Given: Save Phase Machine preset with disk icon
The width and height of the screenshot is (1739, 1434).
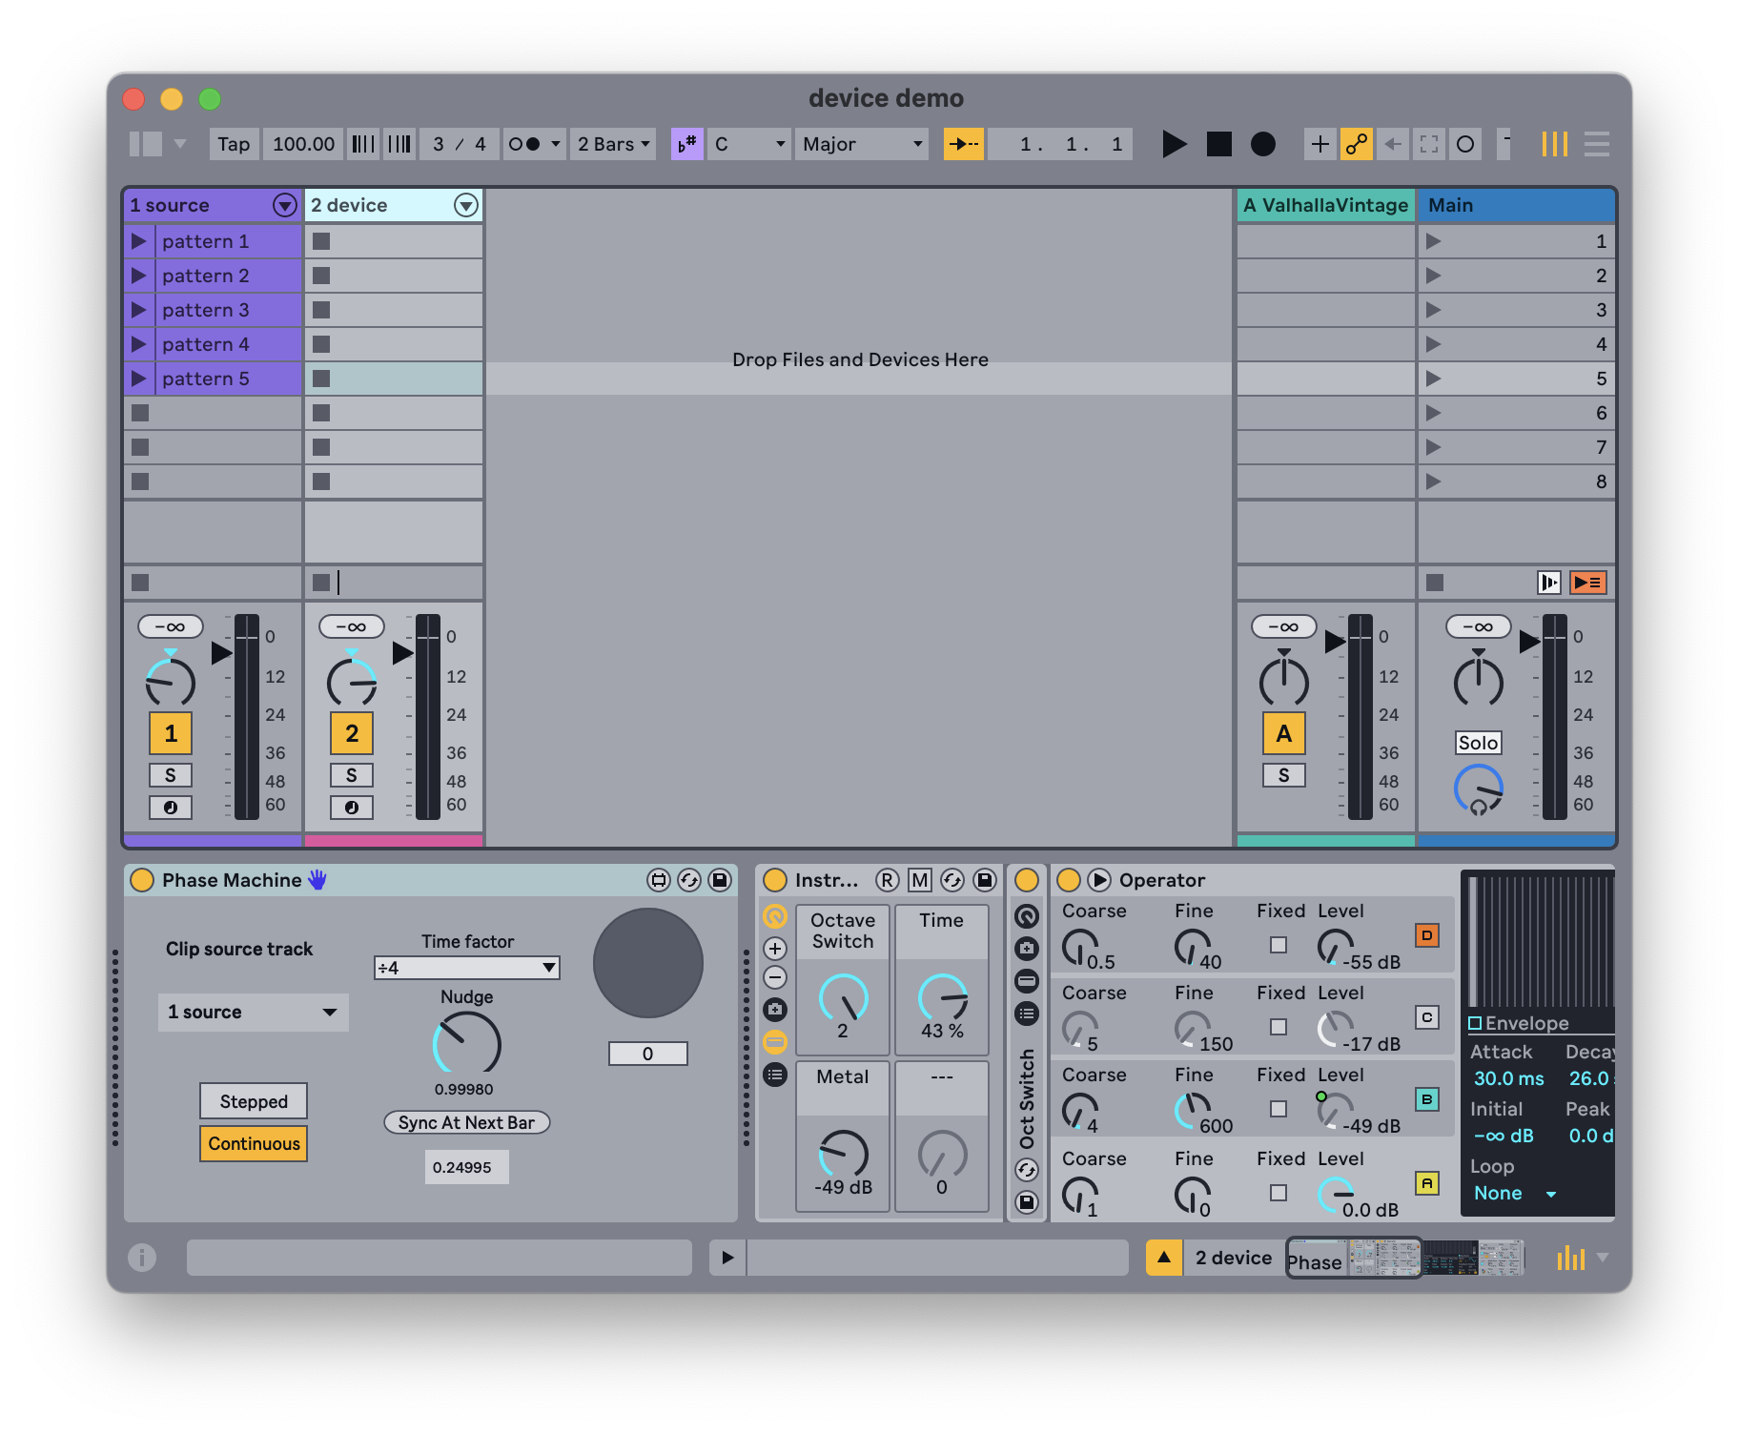Looking at the screenshot, I should point(720,880).
